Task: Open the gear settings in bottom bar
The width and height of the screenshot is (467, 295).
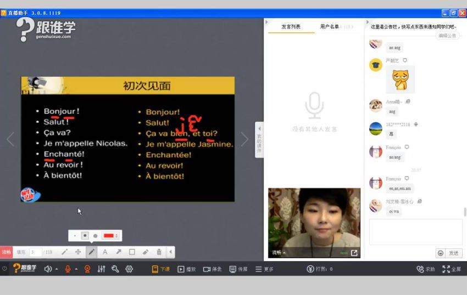Action: tap(129, 269)
